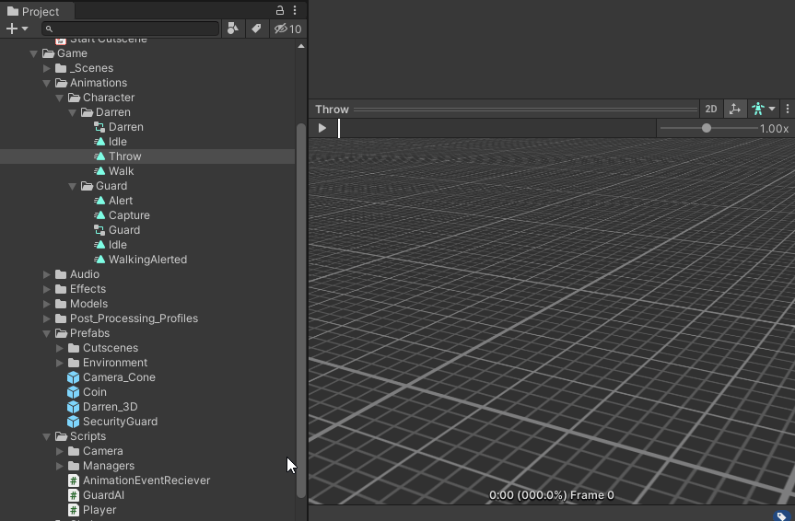Select the Guard animator controller icon
795x521 pixels.
click(99, 229)
